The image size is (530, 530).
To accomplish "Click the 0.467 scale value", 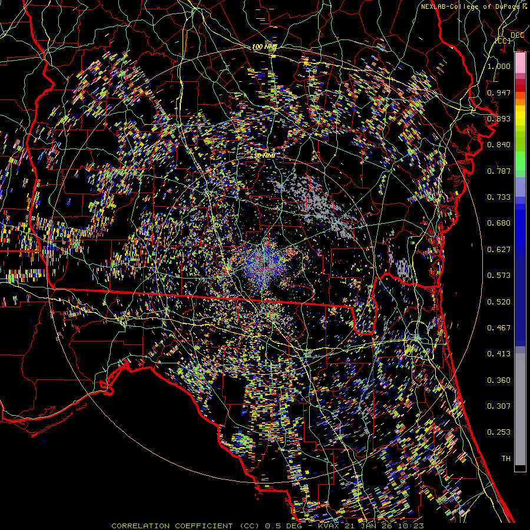I will pyautogui.click(x=499, y=328).
